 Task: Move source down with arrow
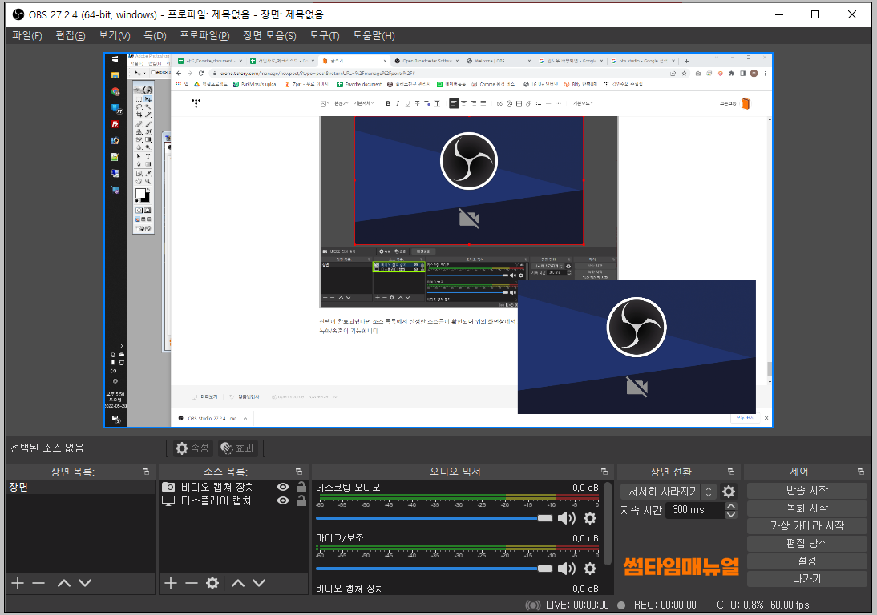(259, 583)
